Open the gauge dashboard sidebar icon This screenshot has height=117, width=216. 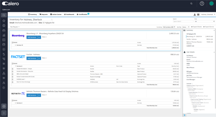pos(4,30)
